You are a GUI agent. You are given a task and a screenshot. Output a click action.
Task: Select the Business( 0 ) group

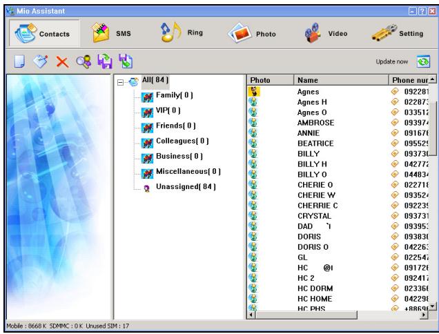[179, 156]
